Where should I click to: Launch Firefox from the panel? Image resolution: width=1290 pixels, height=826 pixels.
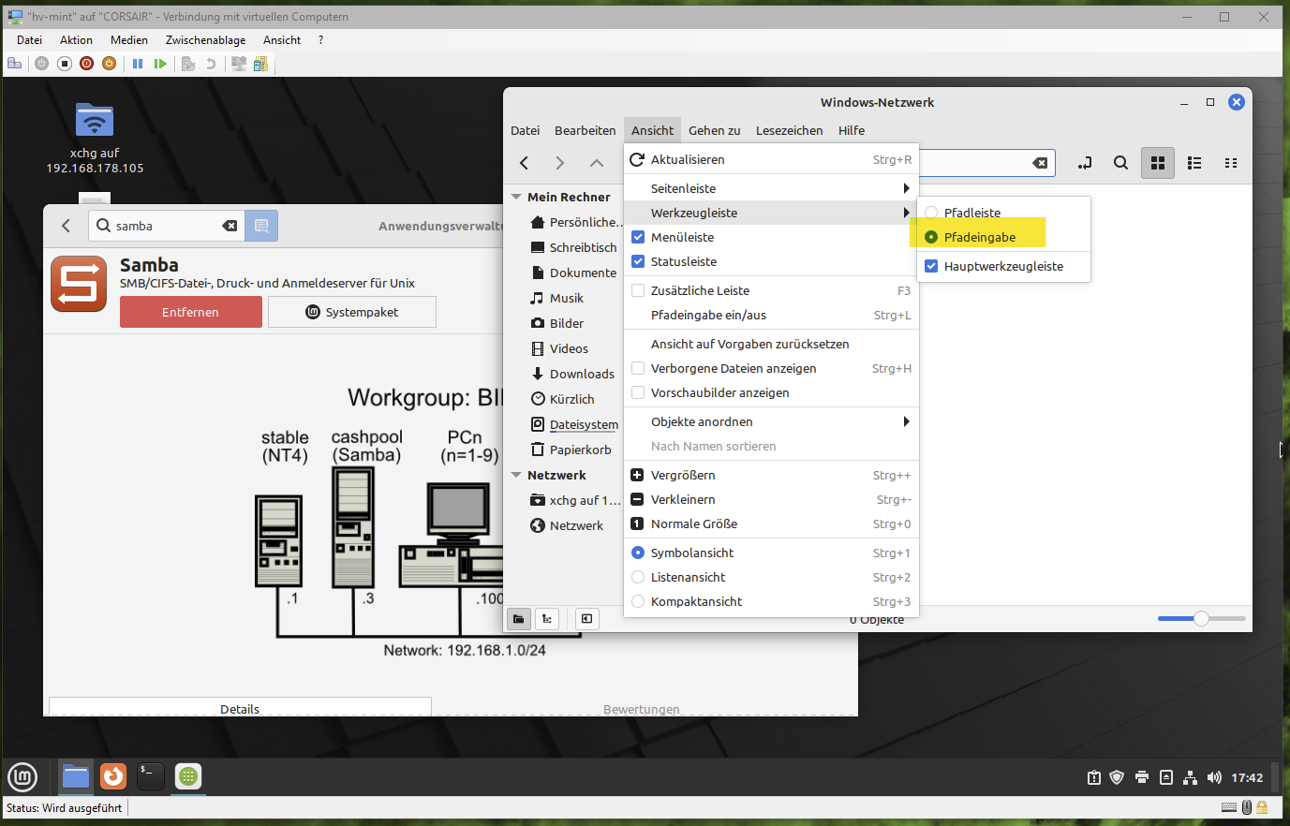coord(113,776)
